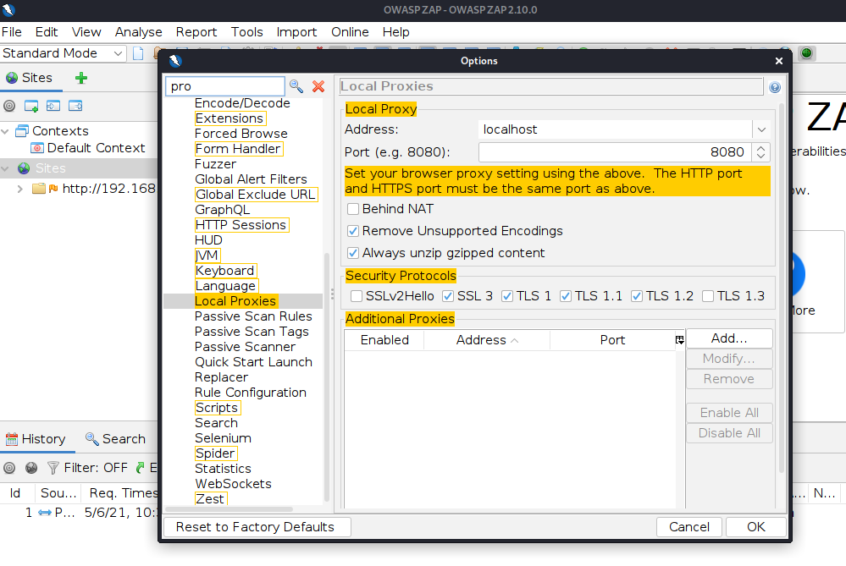Select Zest in options list
This screenshot has width=846, height=566.
click(x=210, y=499)
